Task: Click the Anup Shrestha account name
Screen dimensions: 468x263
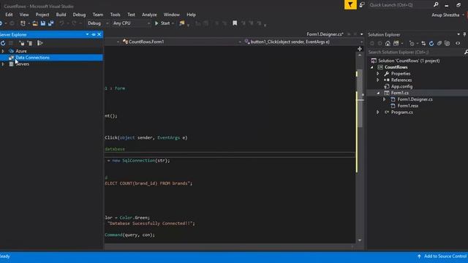Action: coord(445,15)
